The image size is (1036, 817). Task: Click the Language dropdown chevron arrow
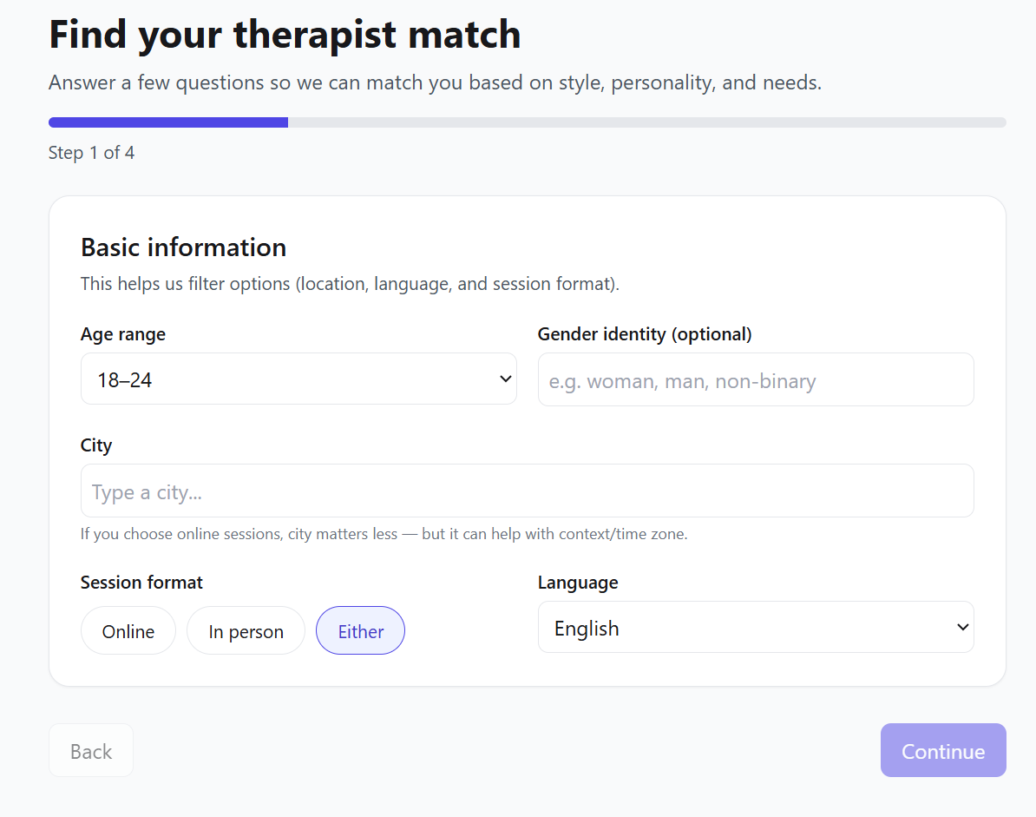(962, 627)
